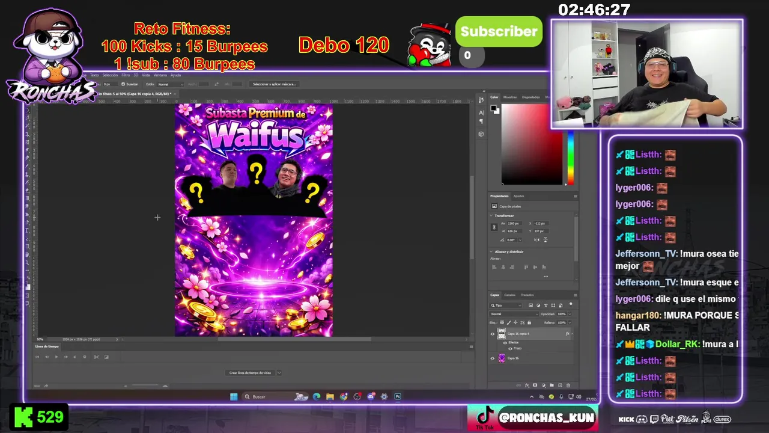Toggle layer filtering on/off switch
This screenshot has height=433, width=769.
(x=571, y=304)
